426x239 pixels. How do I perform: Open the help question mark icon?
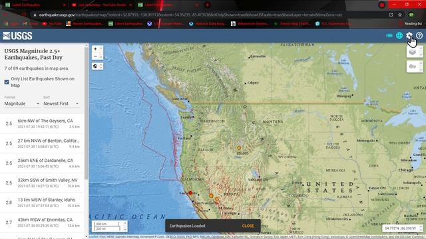click(419, 35)
